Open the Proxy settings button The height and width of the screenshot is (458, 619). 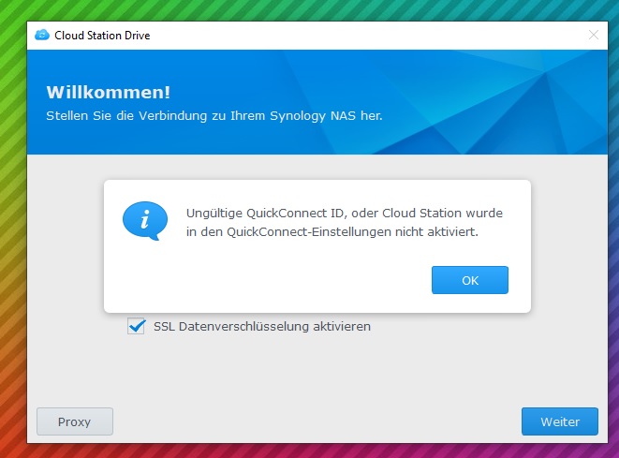pos(75,421)
